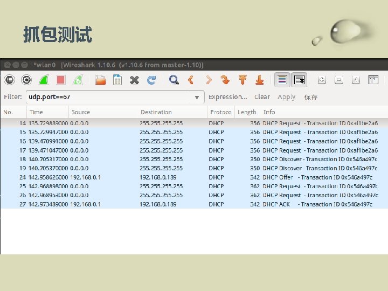388x291 pixels.
Task: Select packet 26 DHCP Request row
Action: [194, 195]
